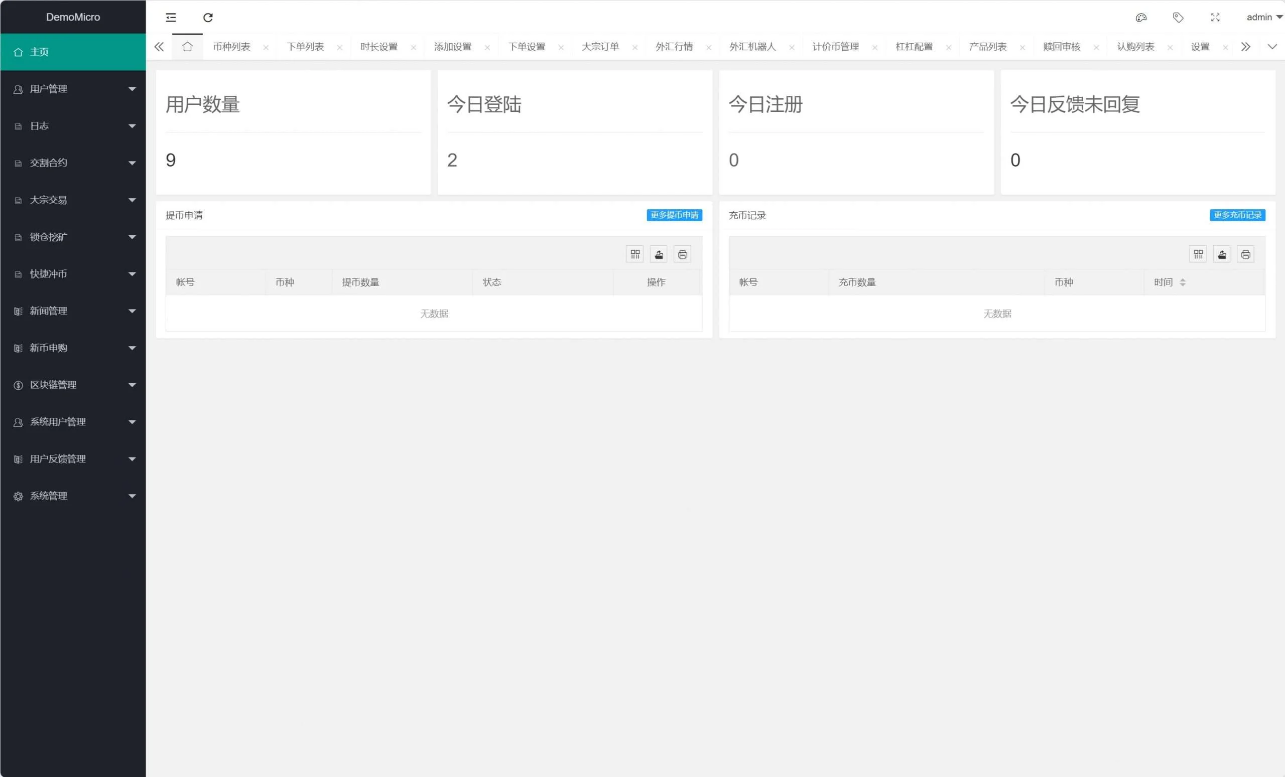
Task: Switch to the 杠杠配置 tab
Action: click(914, 47)
